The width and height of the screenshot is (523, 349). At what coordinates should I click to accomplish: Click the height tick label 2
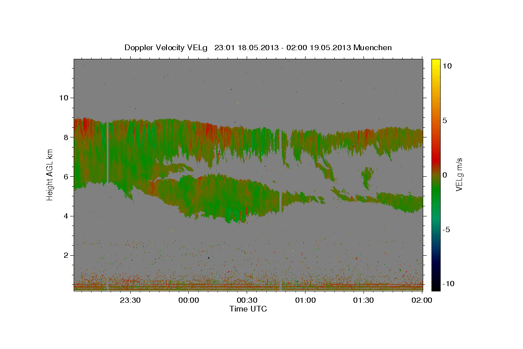(x=66, y=255)
